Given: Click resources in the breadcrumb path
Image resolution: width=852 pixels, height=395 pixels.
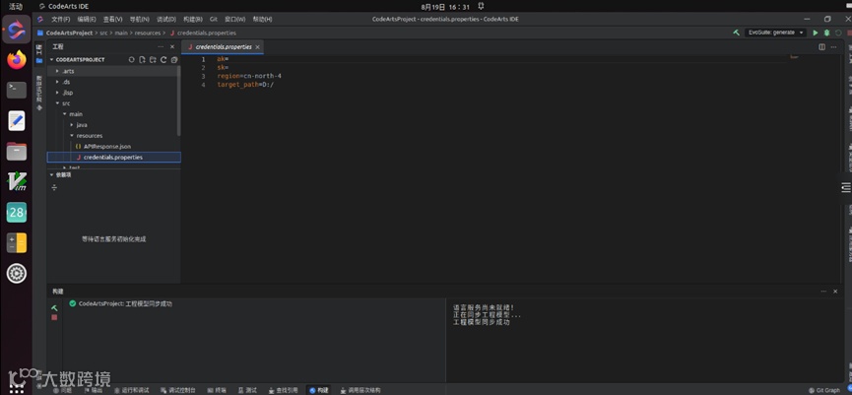Looking at the screenshot, I should (x=147, y=33).
